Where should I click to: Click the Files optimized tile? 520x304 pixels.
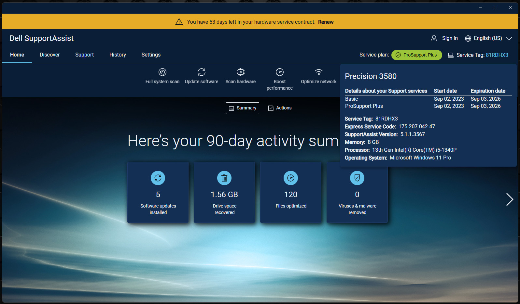coord(291,192)
